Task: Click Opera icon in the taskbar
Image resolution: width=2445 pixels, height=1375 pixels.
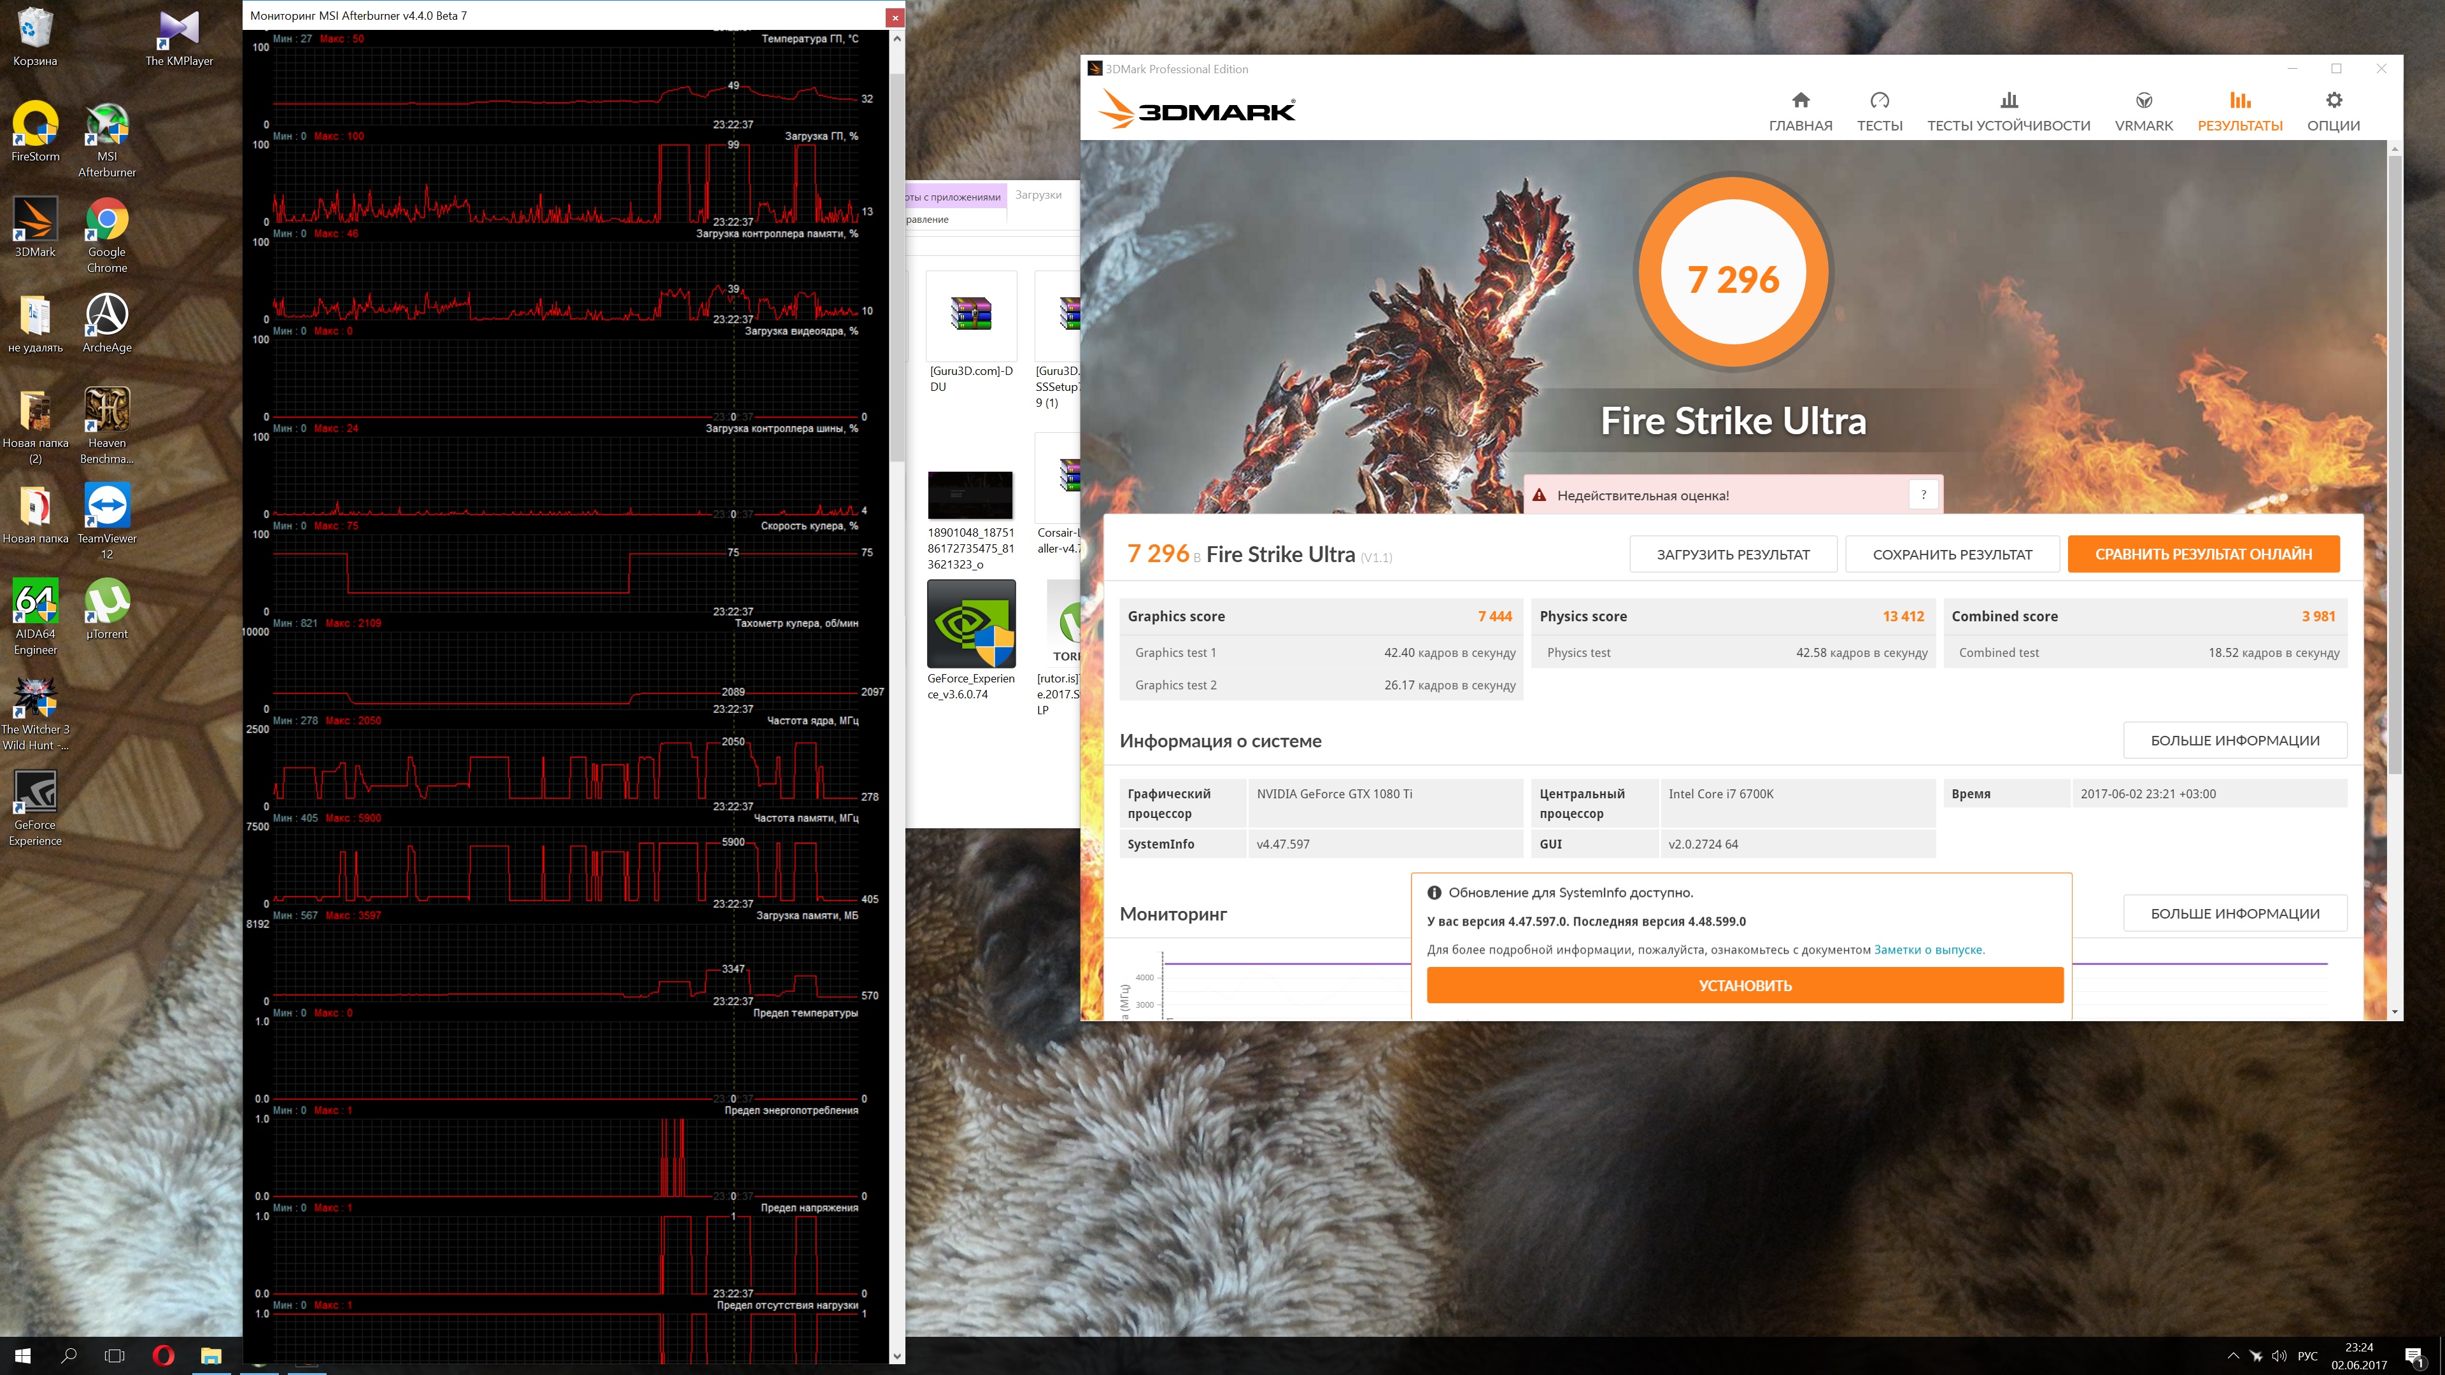Action: click(163, 1355)
